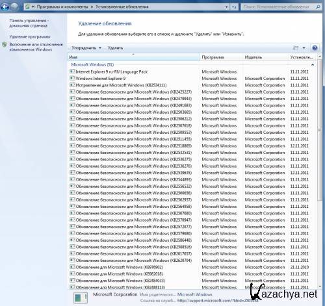Click the Back navigation arrow button

coord(5,6)
